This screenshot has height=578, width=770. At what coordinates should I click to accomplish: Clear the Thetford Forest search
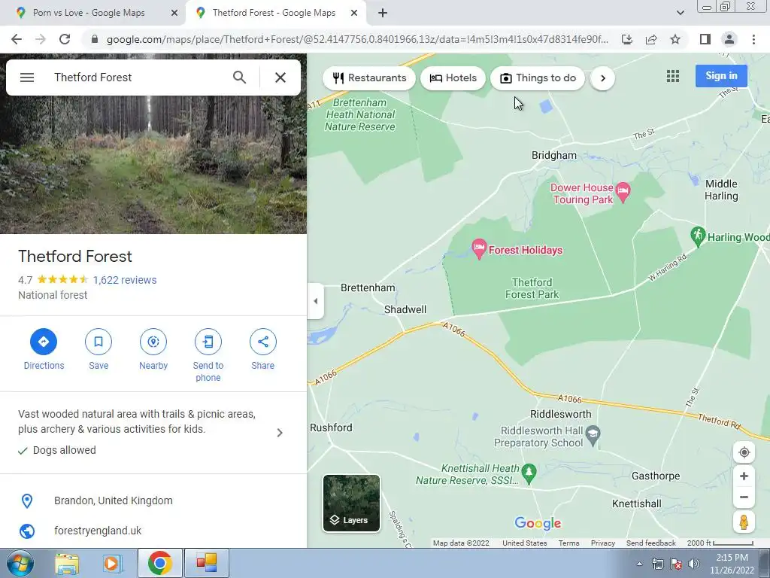(280, 78)
